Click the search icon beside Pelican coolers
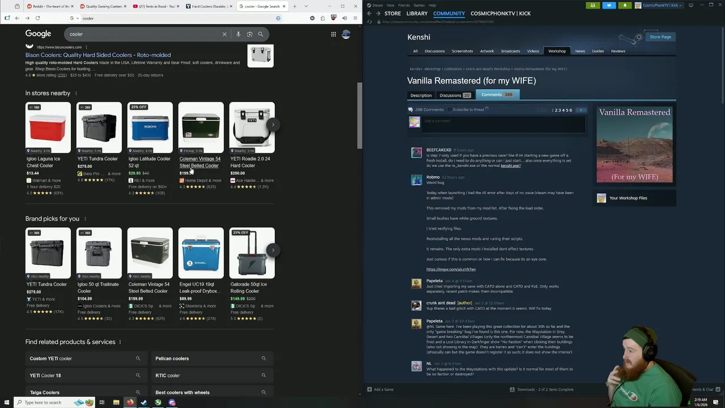This screenshot has height=408, width=725. (x=263, y=358)
